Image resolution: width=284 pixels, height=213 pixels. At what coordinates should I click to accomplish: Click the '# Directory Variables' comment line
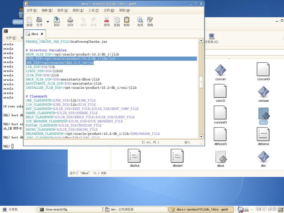pos(46,50)
